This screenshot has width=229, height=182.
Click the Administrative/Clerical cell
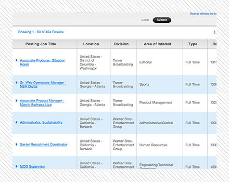[x=156, y=123]
